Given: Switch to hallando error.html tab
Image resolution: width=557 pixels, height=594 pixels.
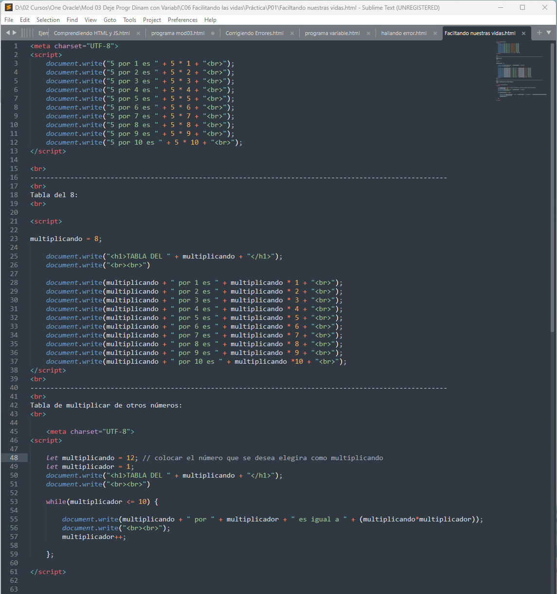Looking at the screenshot, I should click(404, 33).
